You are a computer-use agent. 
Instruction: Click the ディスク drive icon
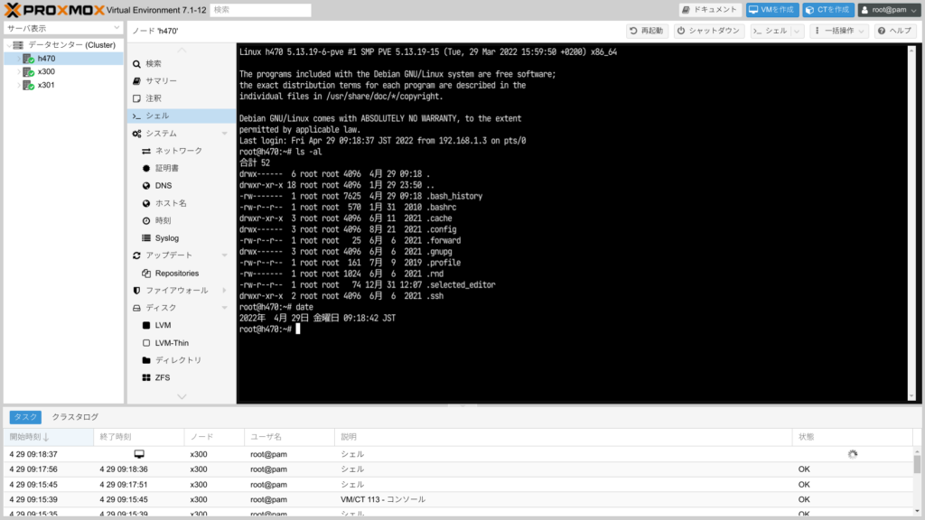click(x=137, y=308)
